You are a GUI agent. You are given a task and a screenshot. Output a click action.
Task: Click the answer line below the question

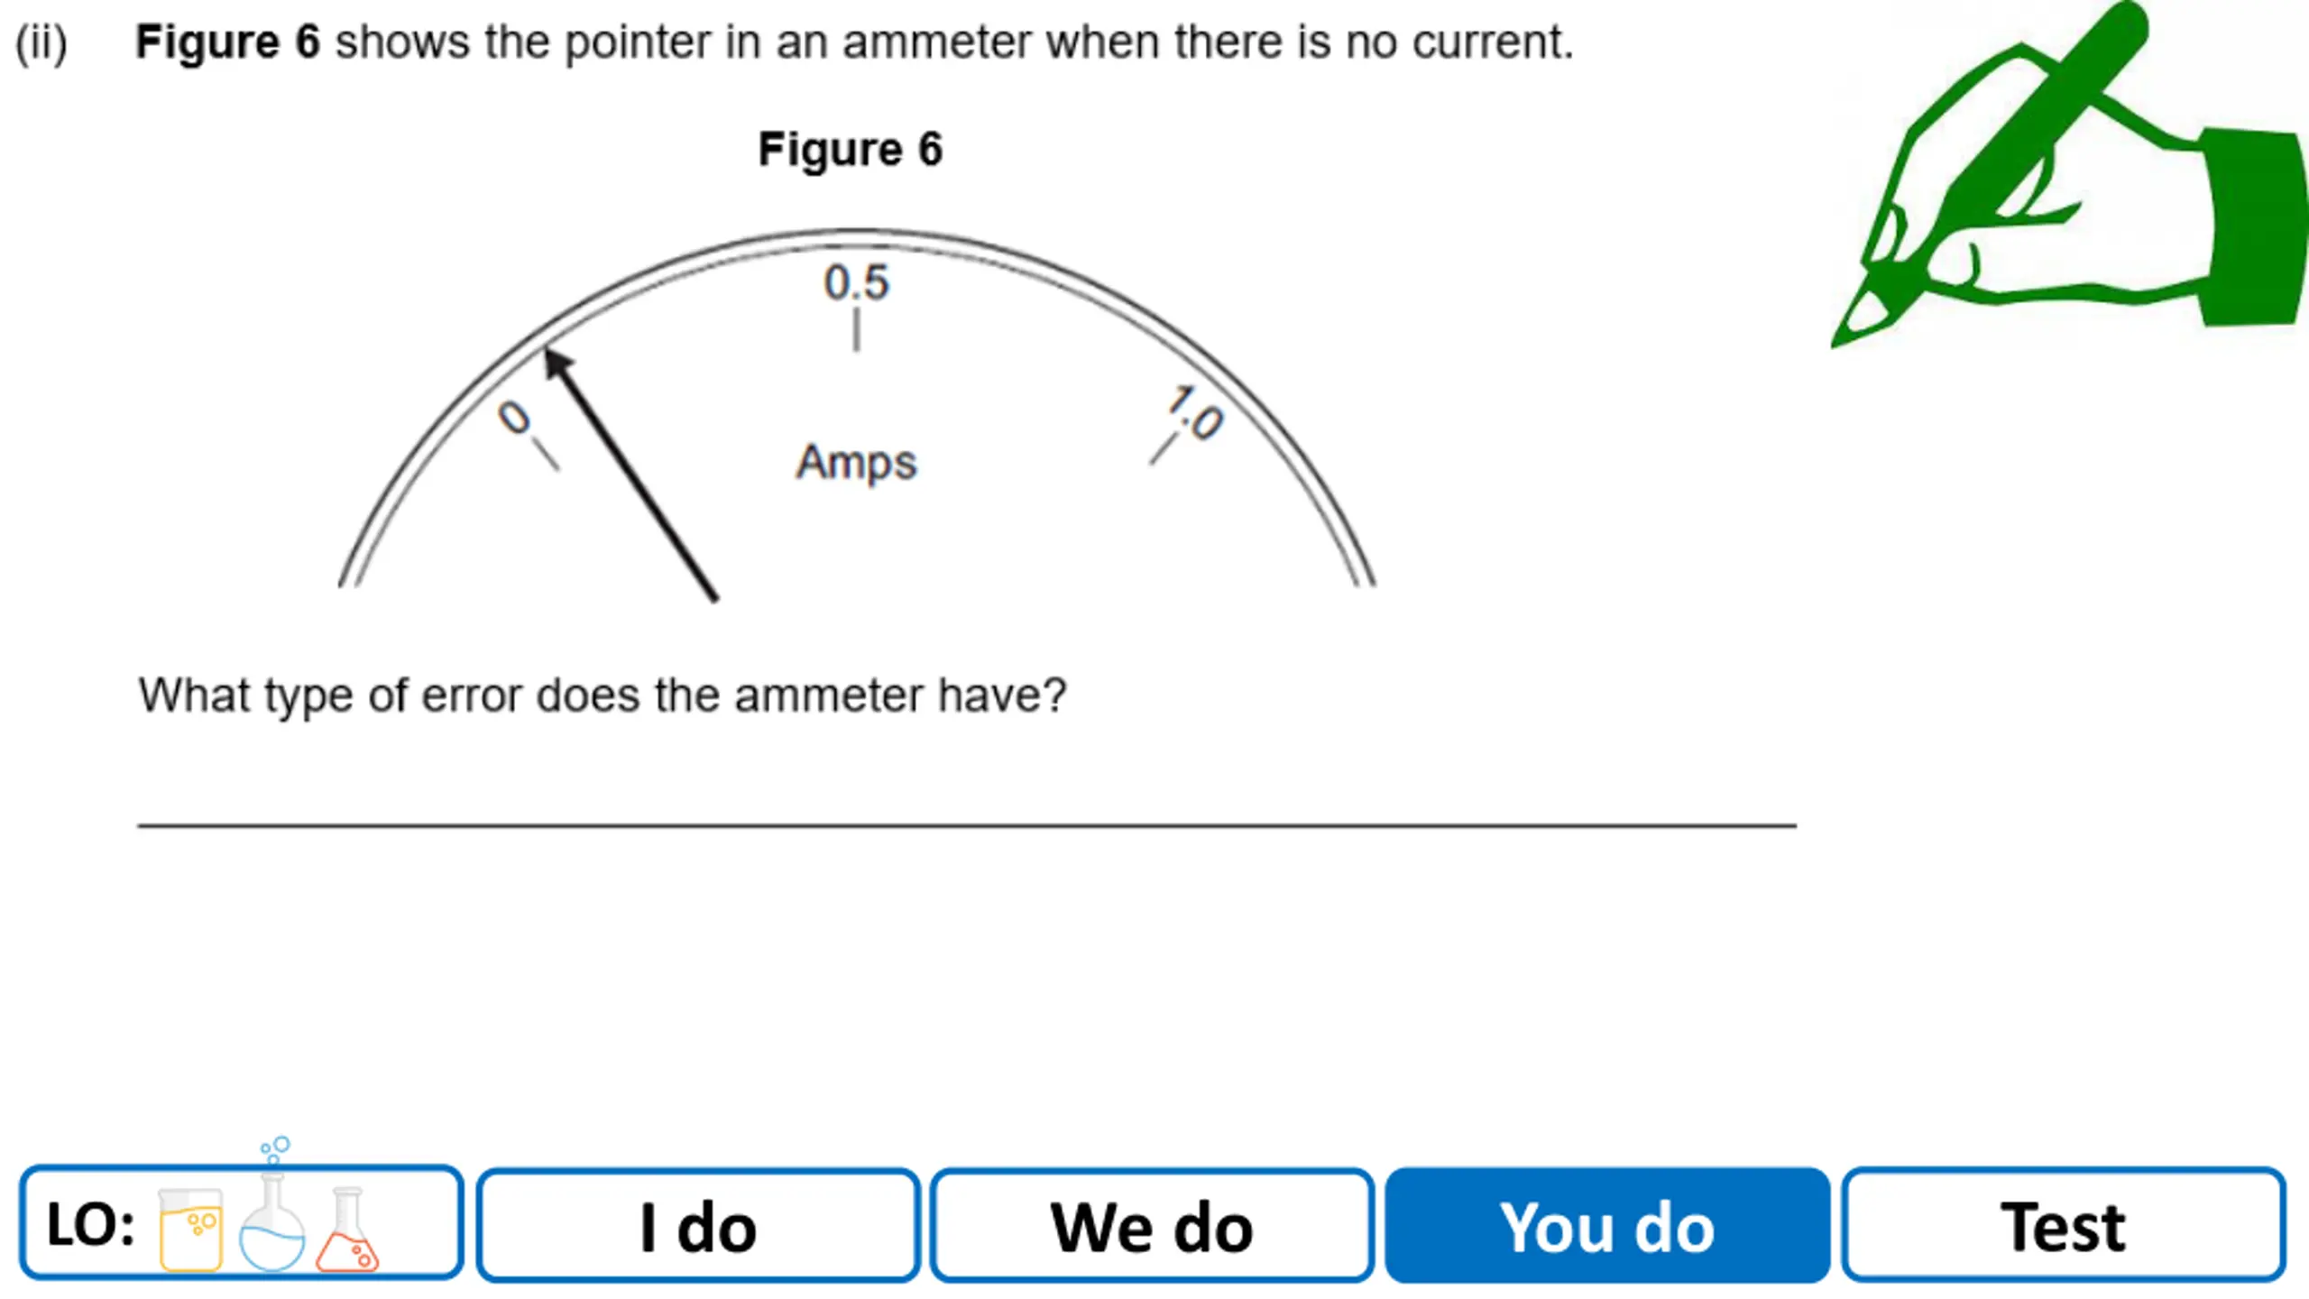967,825
